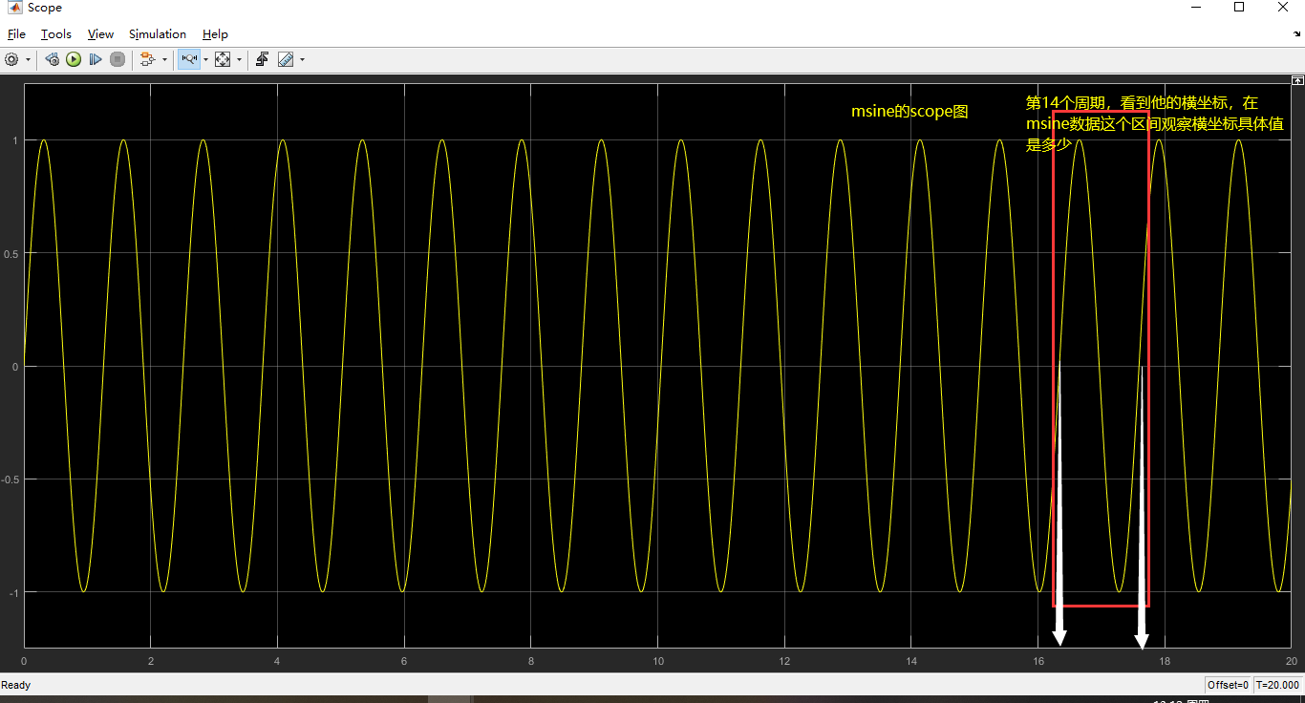Click the 'msine的scope图' annotation text
Viewport: 1305px width, 703px height.
click(909, 112)
